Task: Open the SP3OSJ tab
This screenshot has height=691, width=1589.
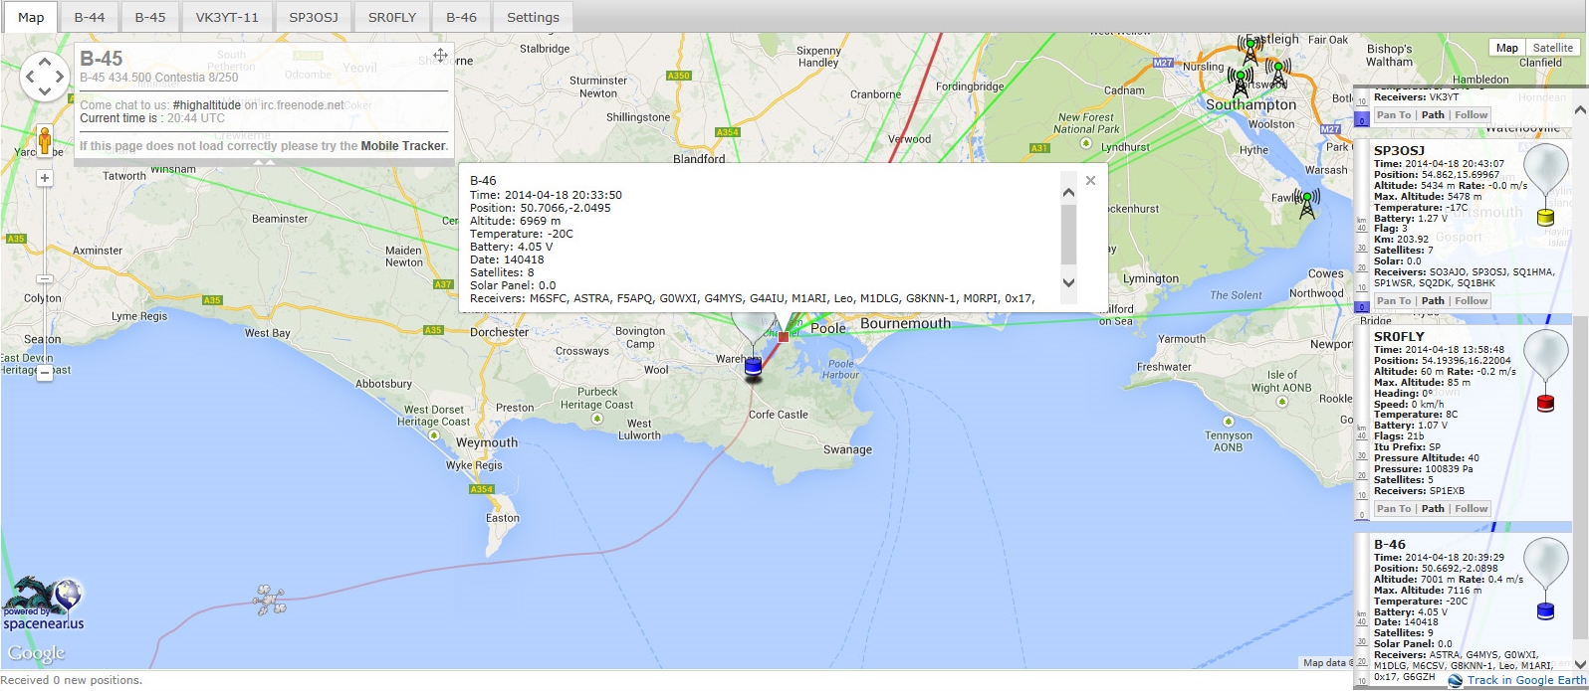Action: point(314,17)
